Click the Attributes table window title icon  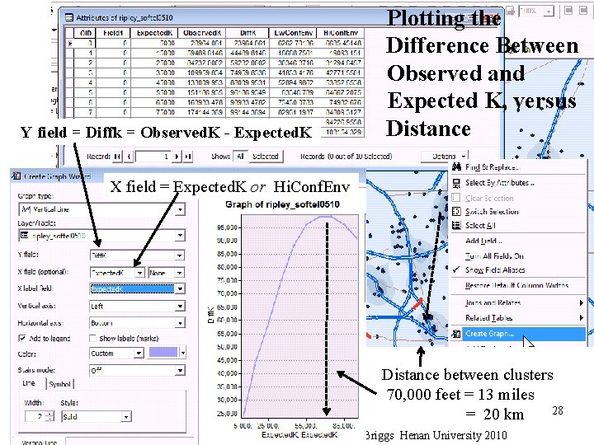click(x=69, y=18)
